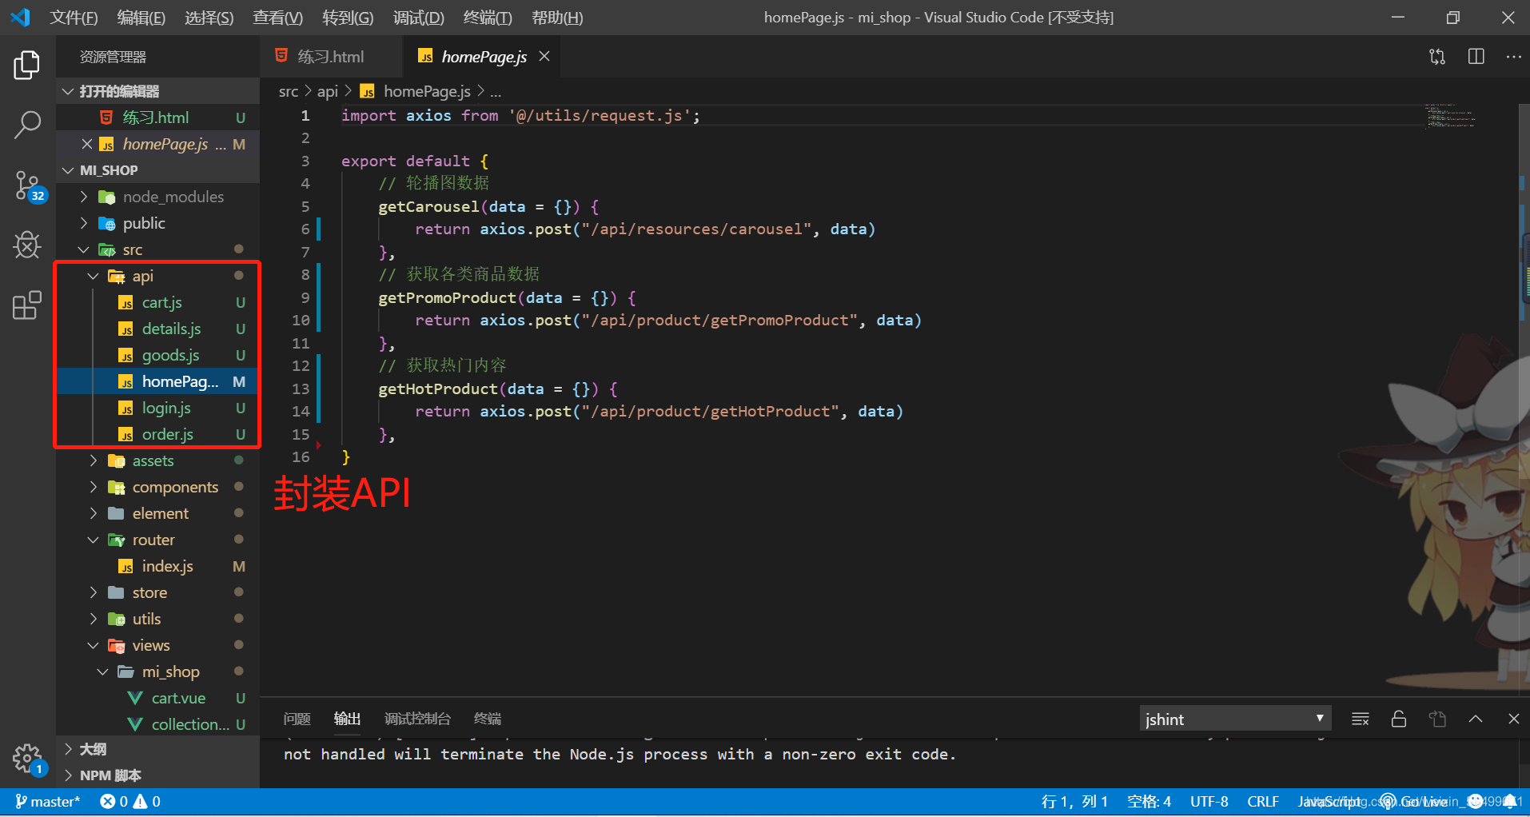Open errors and warnings count in status bar
Image resolution: width=1530 pixels, height=817 pixels.
pyautogui.click(x=130, y=801)
